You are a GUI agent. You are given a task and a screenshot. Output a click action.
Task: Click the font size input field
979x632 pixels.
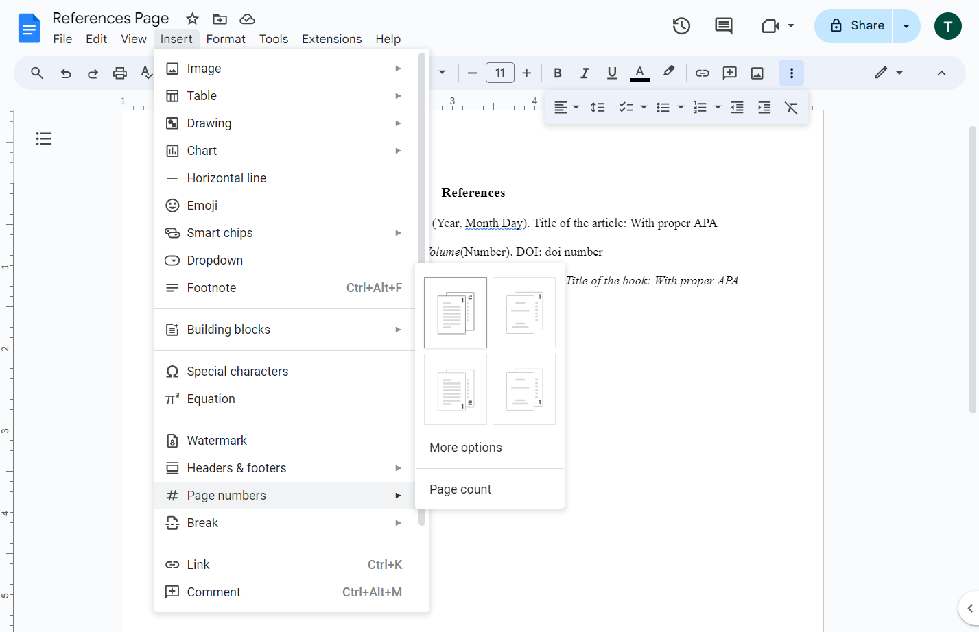(x=500, y=73)
